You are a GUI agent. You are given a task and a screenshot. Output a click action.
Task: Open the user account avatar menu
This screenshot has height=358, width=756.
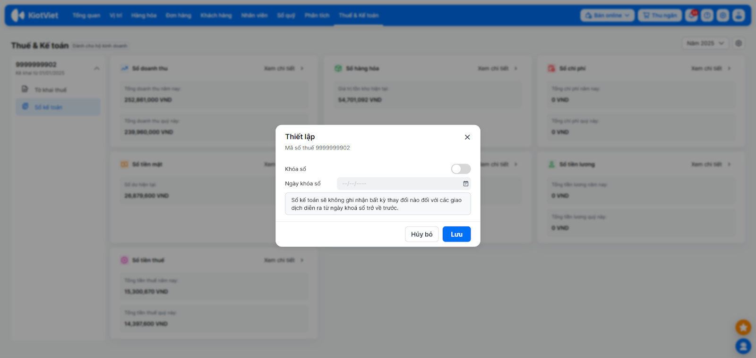point(739,16)
